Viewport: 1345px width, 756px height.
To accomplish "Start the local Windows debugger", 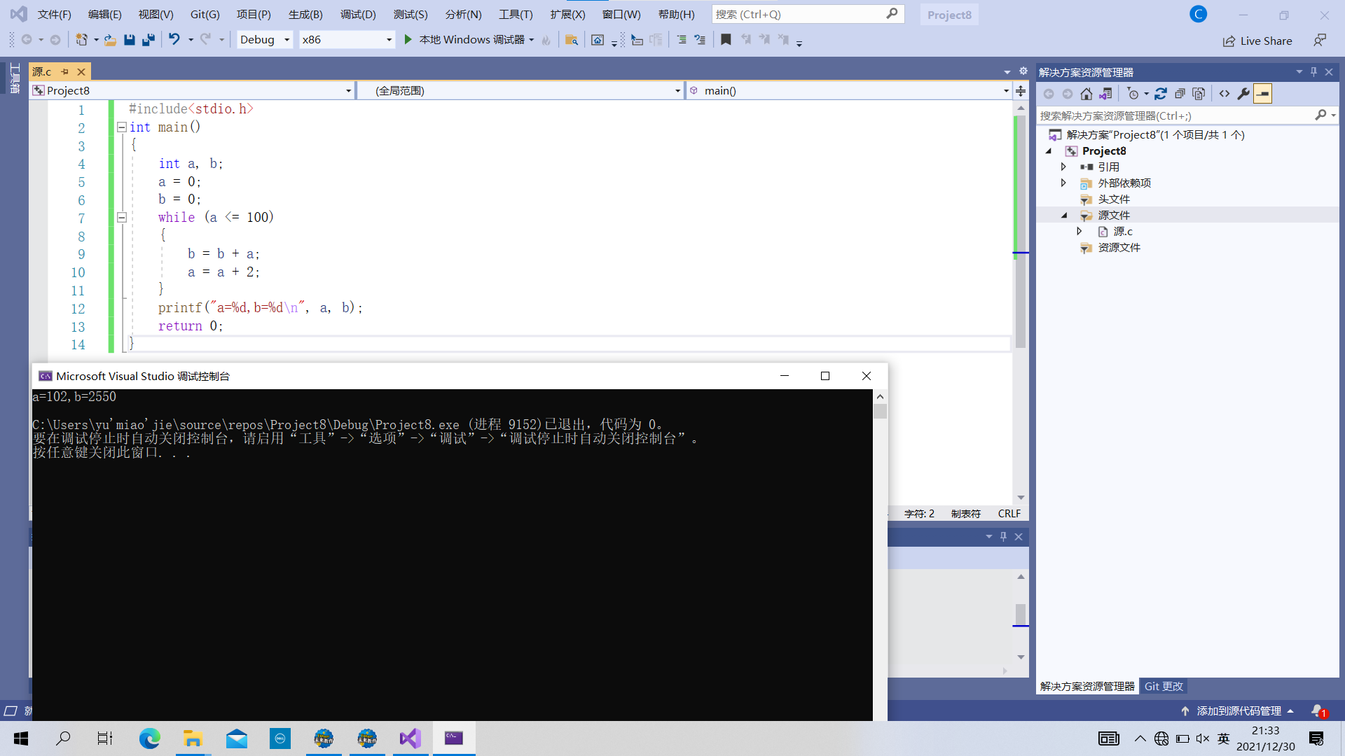I will (x=408, y=40).
